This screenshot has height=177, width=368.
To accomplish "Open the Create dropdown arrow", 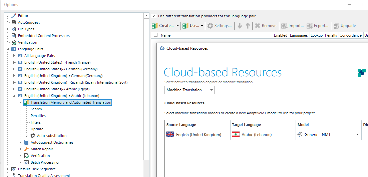I will click(x=177, y=26).
